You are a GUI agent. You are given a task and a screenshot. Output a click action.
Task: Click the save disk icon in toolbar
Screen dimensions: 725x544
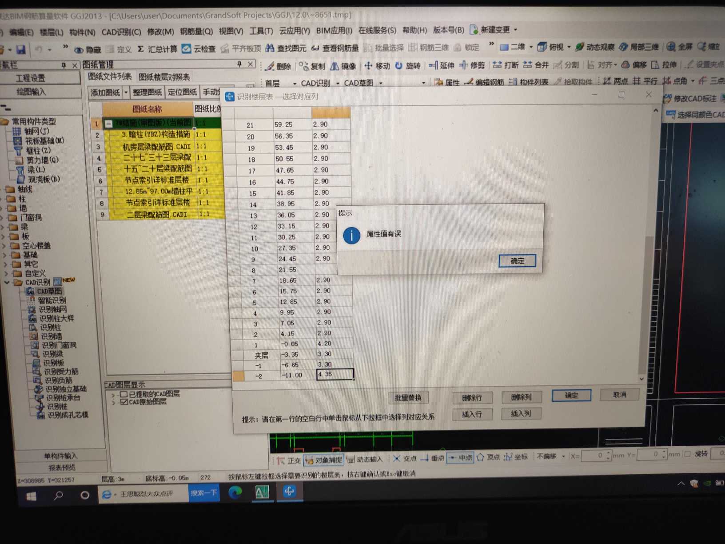click(20, 49)
